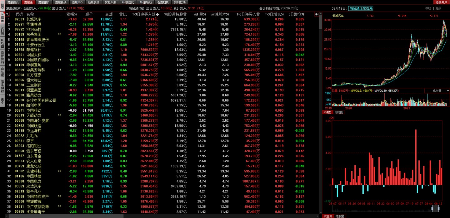Switch to the 持股量 tab at the bottom
450x218 pixels.
tap(340, 216)
